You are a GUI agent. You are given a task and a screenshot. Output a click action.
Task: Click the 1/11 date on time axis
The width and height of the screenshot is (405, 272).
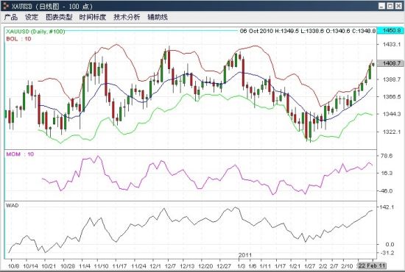pyautogui.click(x=265, y=266)
